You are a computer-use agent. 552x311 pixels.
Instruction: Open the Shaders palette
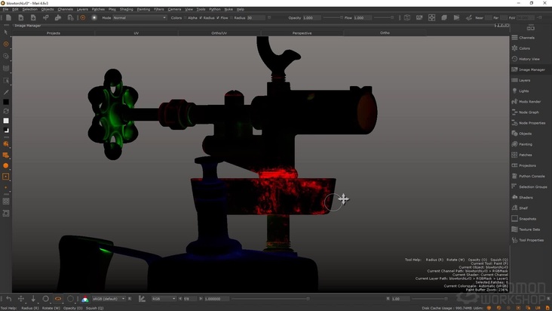coord(523,197)
